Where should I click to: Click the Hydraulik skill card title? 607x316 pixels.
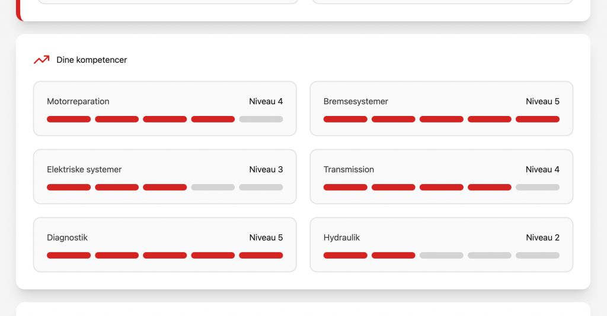point(341,237)
